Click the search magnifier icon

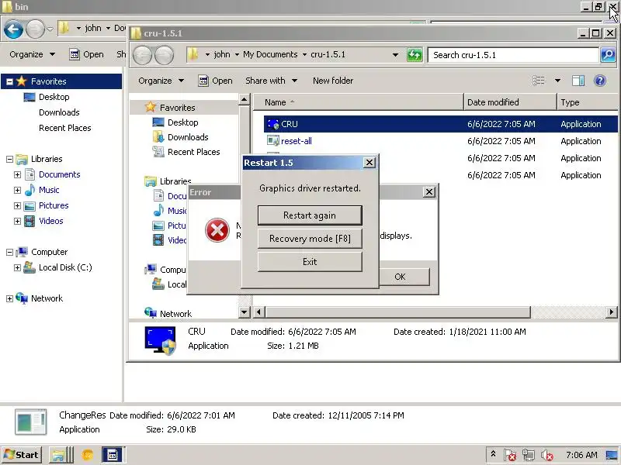[x=608, y=55]
